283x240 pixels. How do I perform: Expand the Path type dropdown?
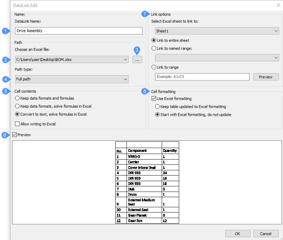[71, 79]
